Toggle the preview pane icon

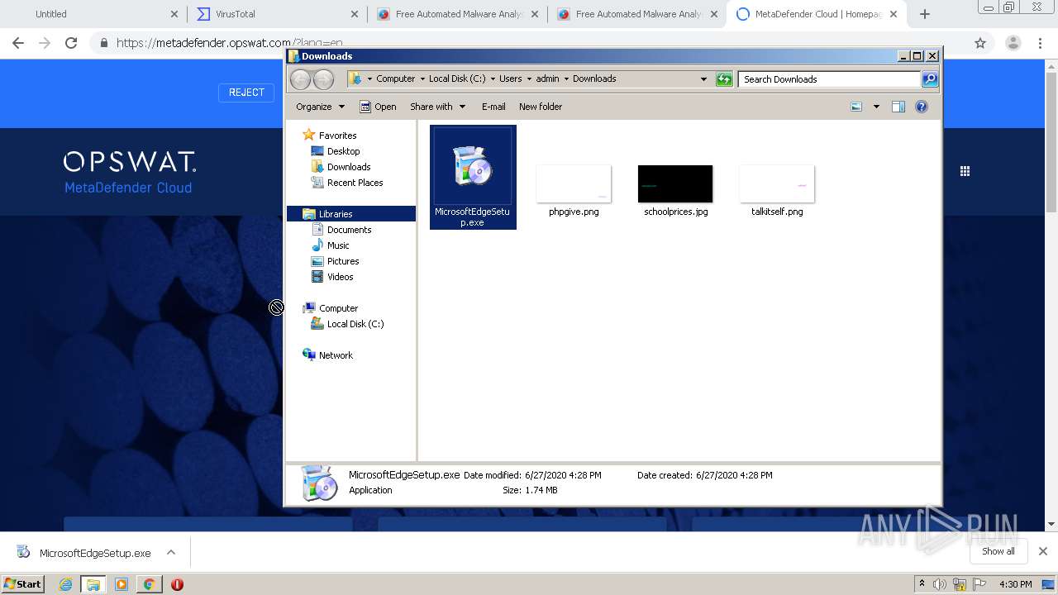click(898, 107)
